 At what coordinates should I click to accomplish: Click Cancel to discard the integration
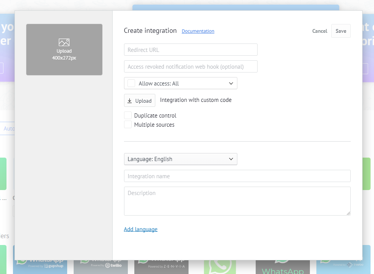point(319,31)
